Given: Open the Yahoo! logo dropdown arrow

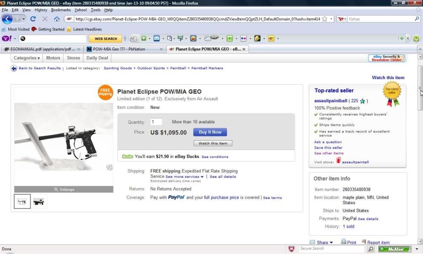Looking at the screenshot, I should (x=15, y=38).
